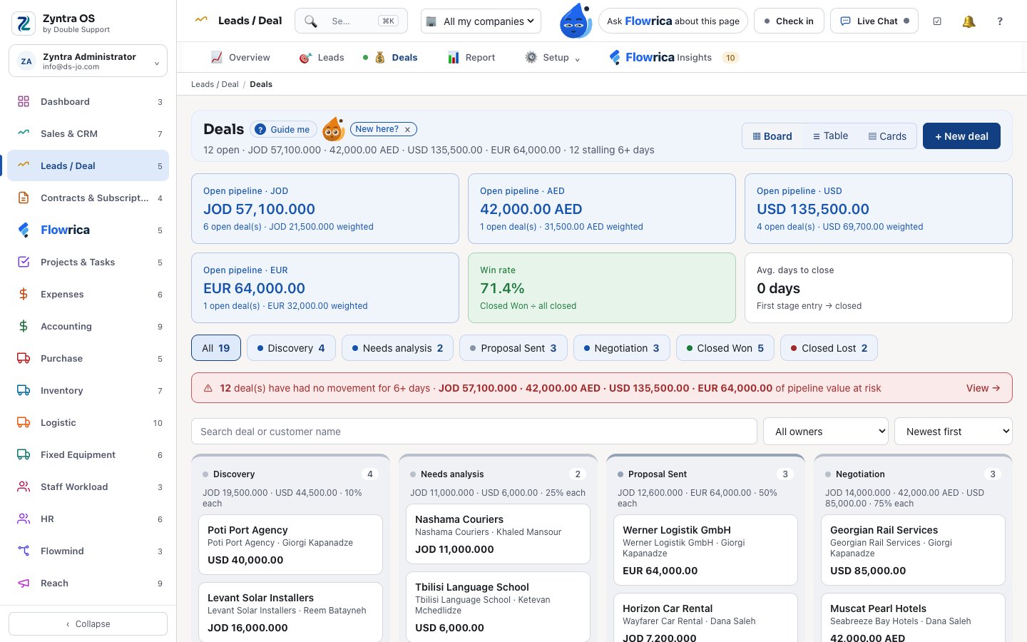Open the Staff Workload people icon
The height and width of the screenshot is (642, 1027).
pyautogui.click(x=24, y=486)
